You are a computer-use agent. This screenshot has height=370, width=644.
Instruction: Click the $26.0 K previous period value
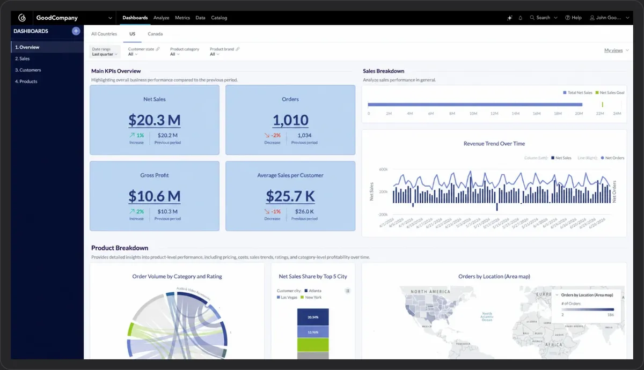[304, 212]
